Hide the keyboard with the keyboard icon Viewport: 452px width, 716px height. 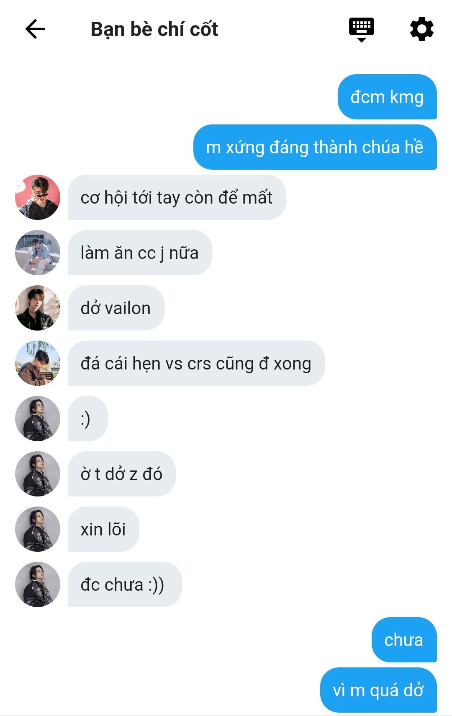(362, 30)
